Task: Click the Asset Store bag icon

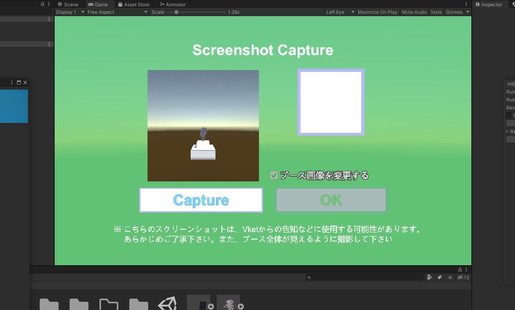Action: pos(120,4)
